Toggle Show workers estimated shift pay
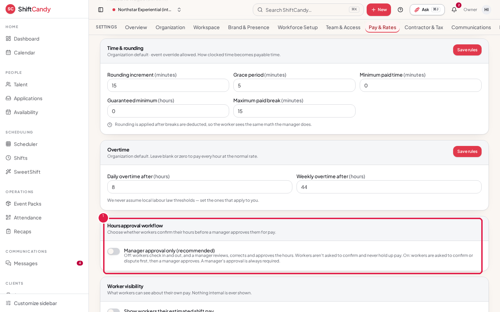The width and height of the screenshot is (500, 312). click(x=114, y=310)
